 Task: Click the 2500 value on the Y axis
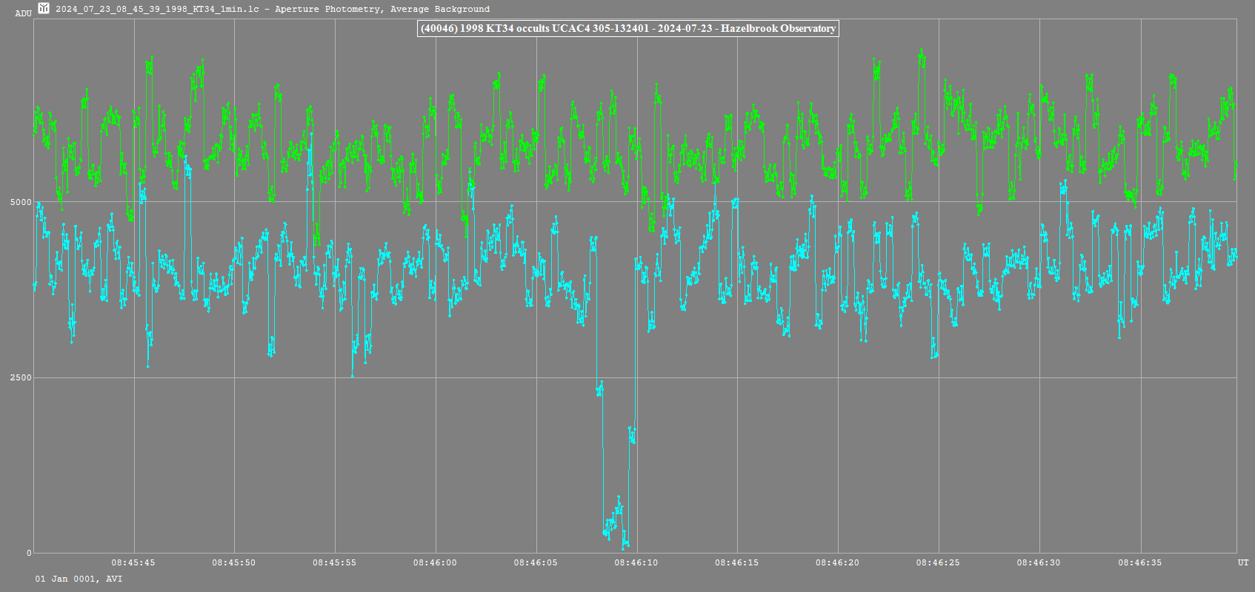[x=21, y=377]
